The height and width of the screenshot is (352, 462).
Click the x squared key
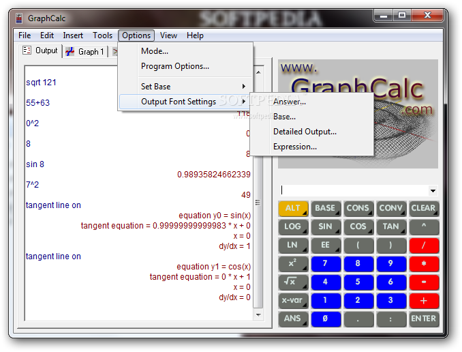click(x=293, y=263)
